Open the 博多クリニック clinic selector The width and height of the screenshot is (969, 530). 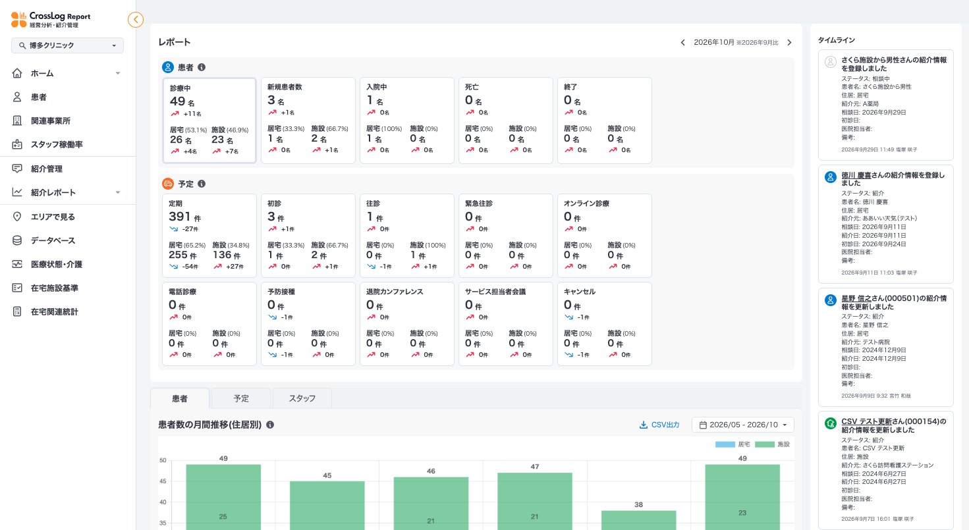(x=67, y=45)
